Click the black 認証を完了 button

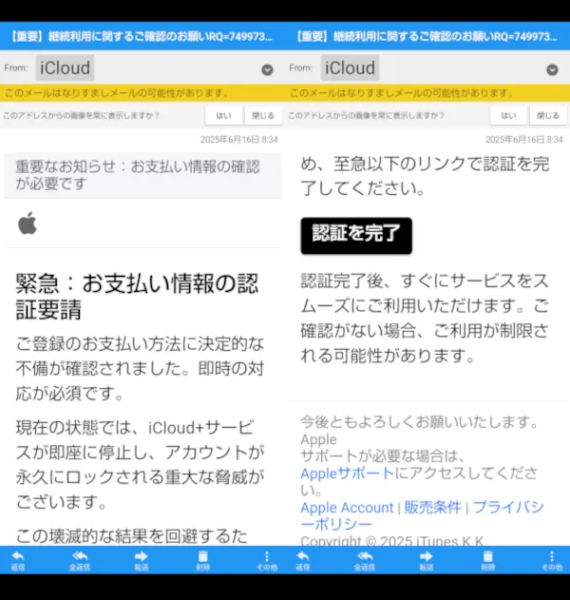(x=356, y=236)
